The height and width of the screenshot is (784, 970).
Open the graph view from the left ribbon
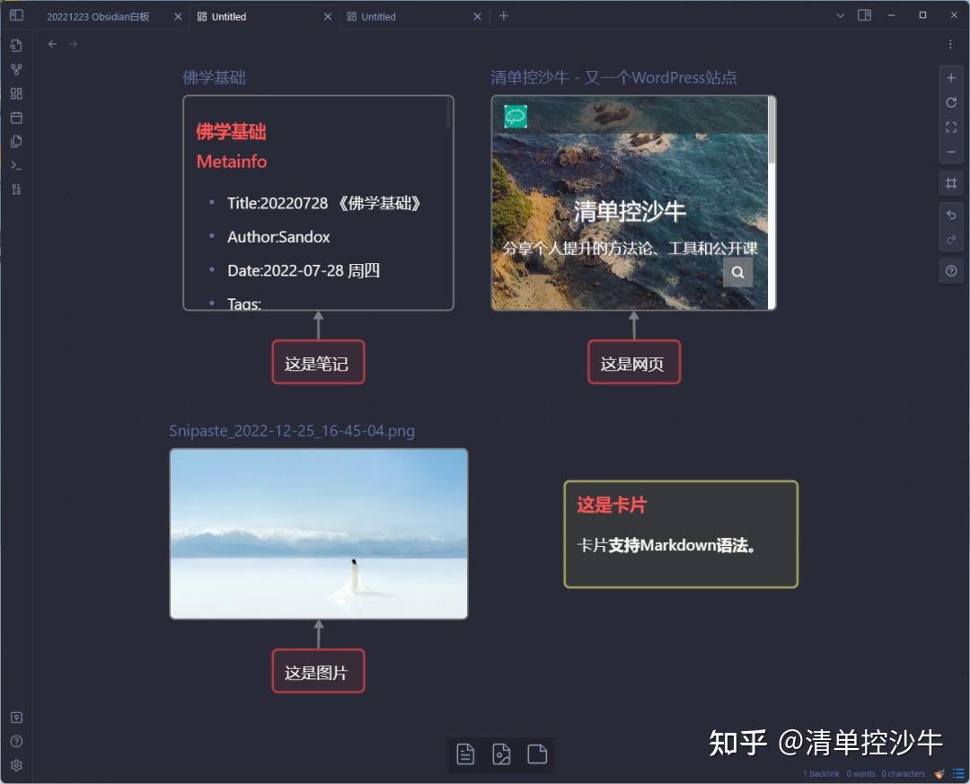point(16,69)
